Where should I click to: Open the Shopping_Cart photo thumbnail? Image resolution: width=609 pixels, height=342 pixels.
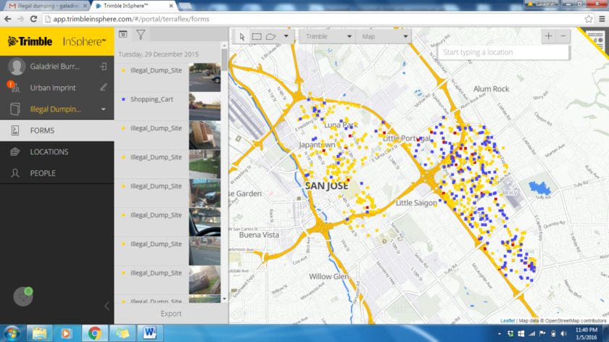[204, 107]
